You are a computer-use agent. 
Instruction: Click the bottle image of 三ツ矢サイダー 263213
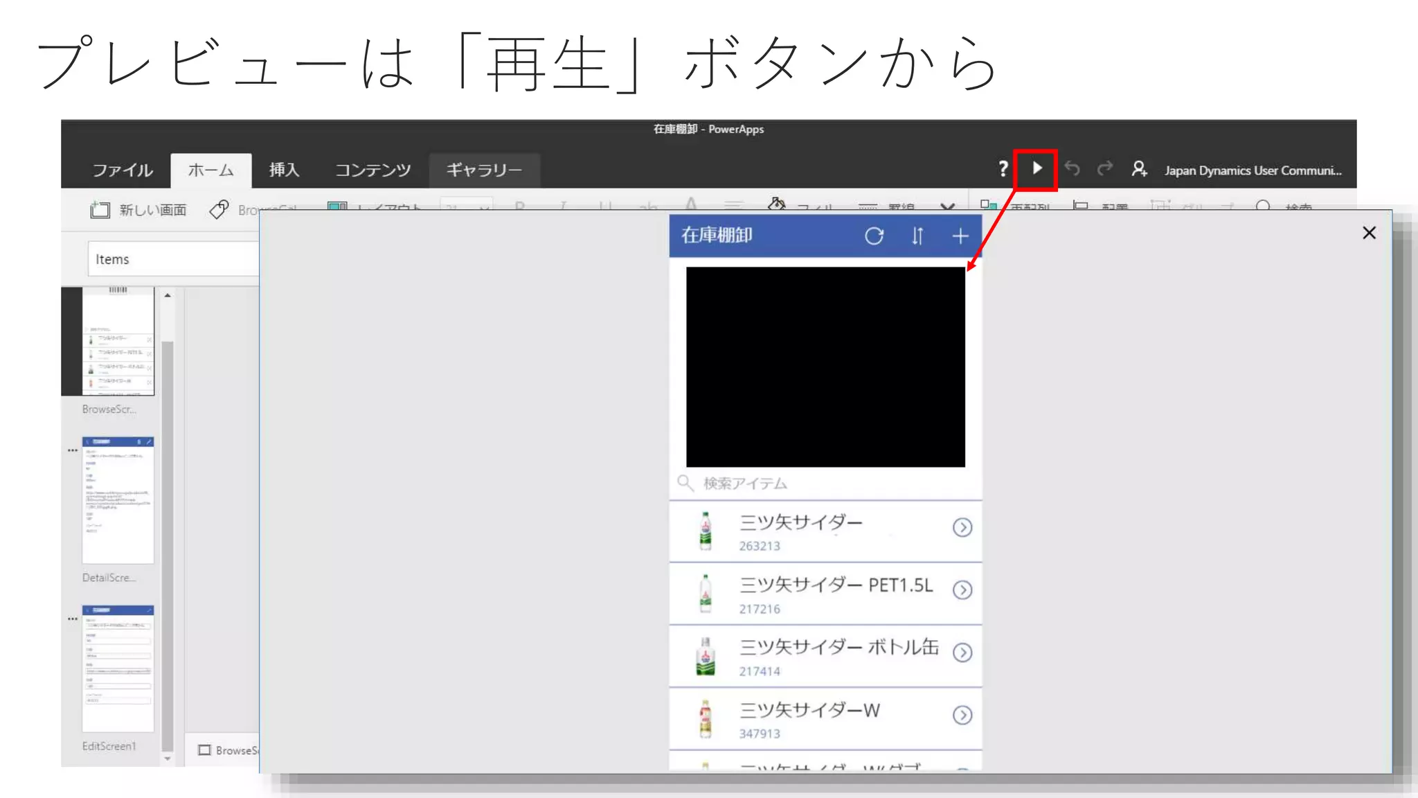coord(706,531)
